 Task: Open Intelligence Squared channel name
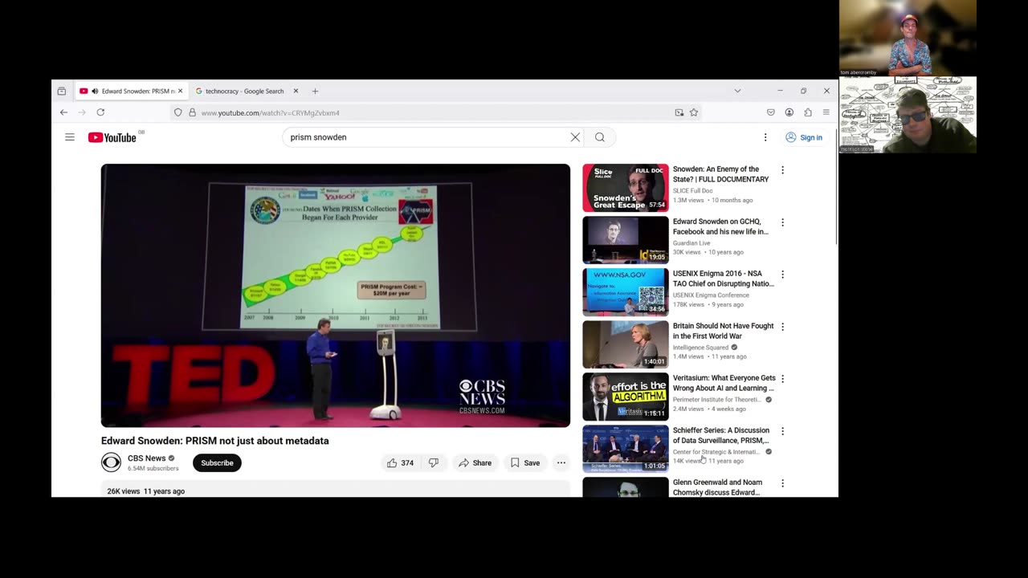(700, 347)
